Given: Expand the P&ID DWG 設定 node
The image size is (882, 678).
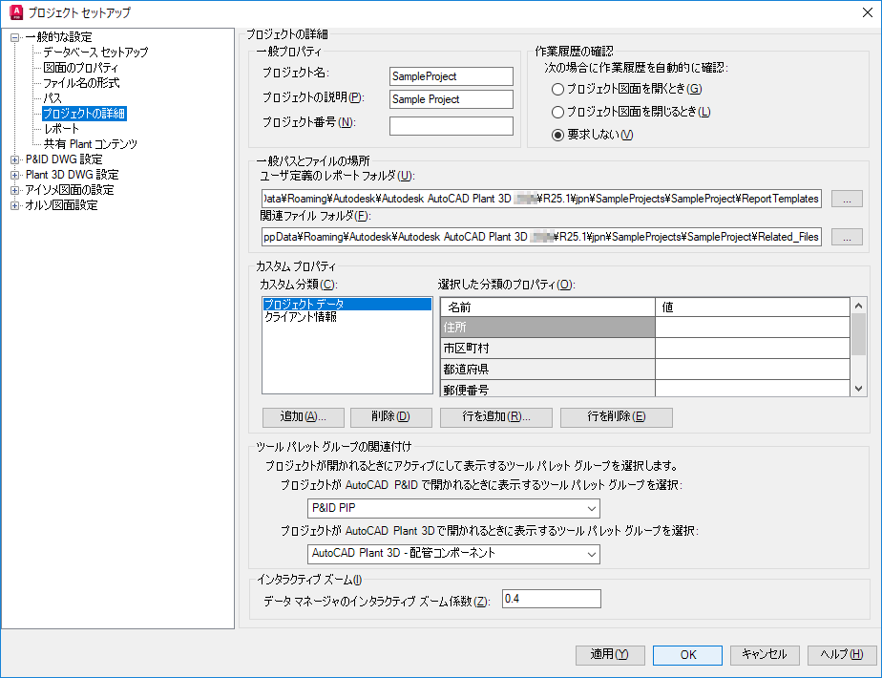Looking at the screenshot, I should [14, 159].
